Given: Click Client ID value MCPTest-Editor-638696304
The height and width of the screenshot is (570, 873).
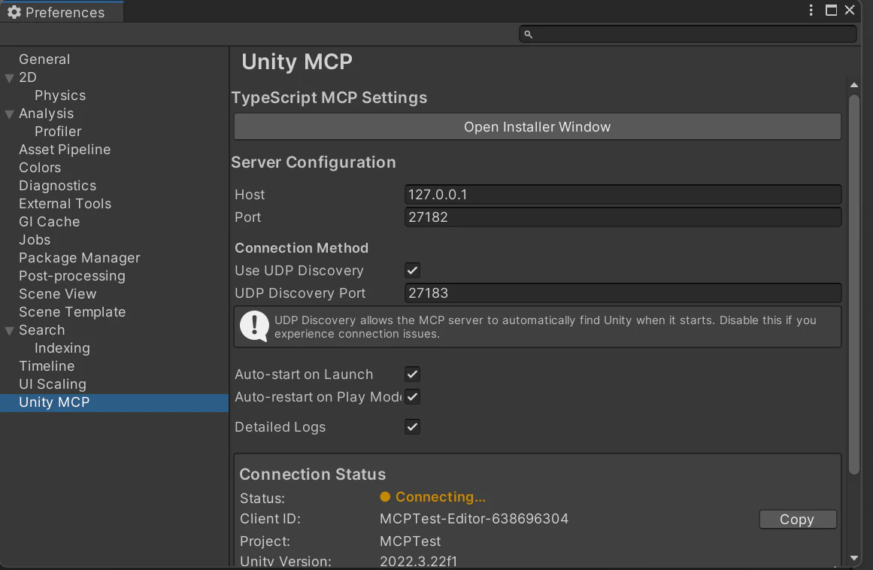Looking at the screenshot, I should click(x=474, y=519).
